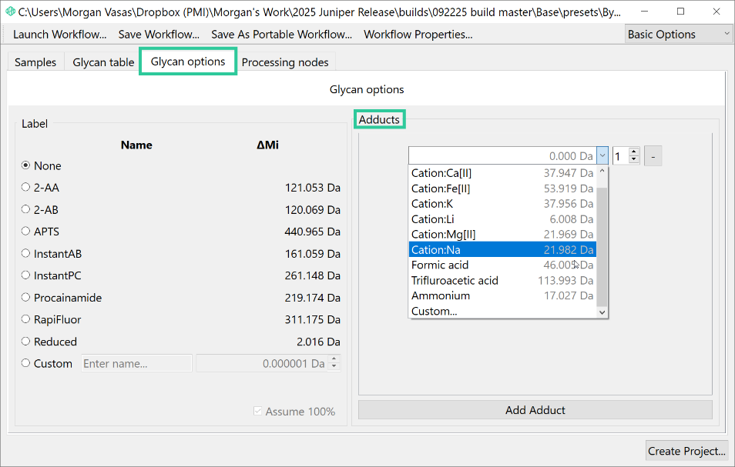
Task: Open the Glycan table tab
Action: pos(103,62)
